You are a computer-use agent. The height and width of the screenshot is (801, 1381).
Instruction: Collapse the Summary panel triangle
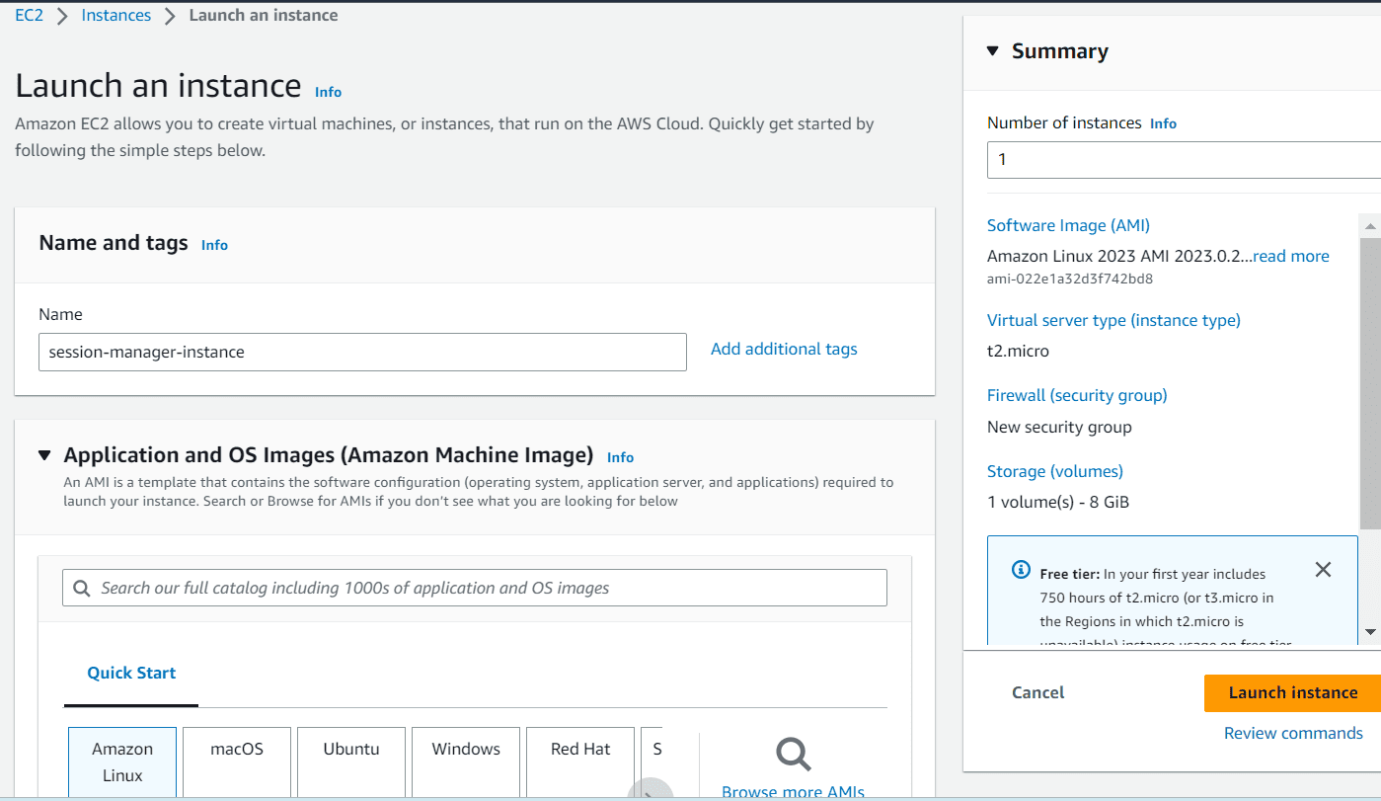(x=993, y=51)
